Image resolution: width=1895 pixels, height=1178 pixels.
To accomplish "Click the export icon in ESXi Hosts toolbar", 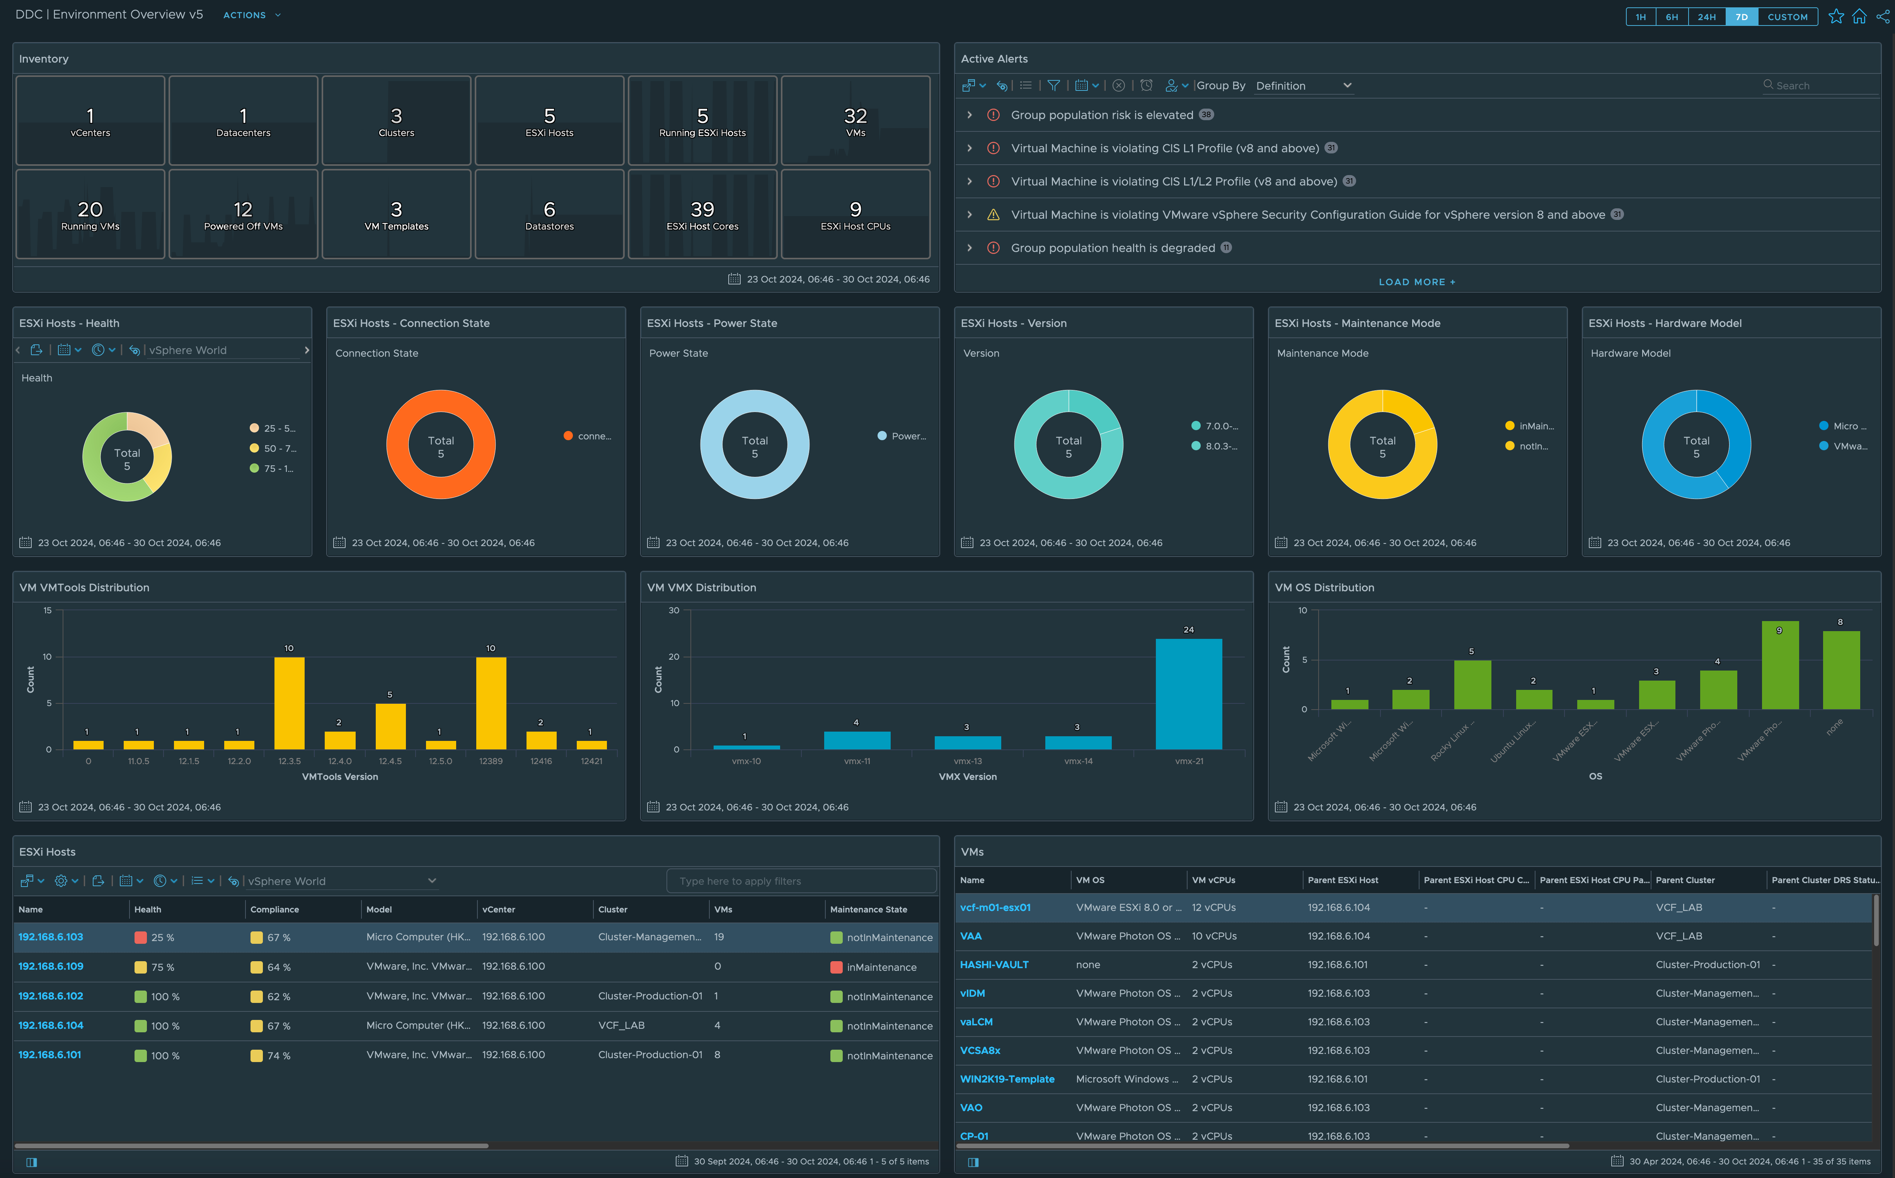I will 98,881.
